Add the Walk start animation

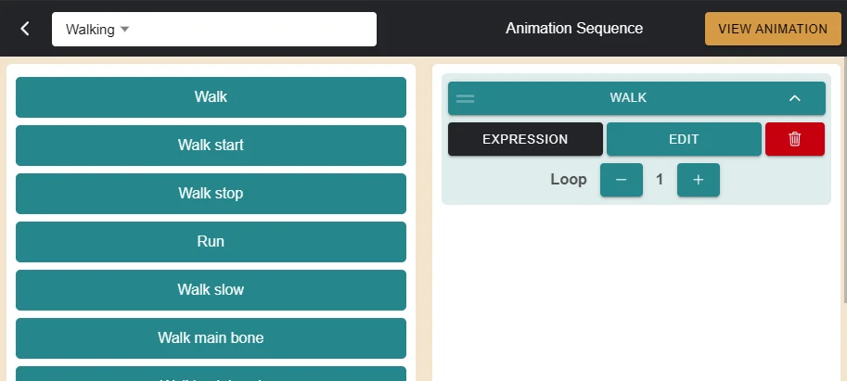pos(211,146)
